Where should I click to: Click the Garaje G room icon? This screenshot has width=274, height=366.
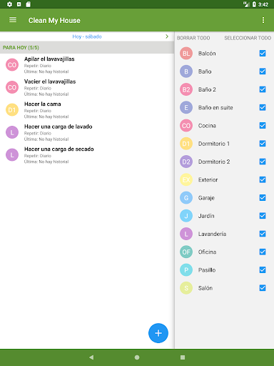coord(186,198)
